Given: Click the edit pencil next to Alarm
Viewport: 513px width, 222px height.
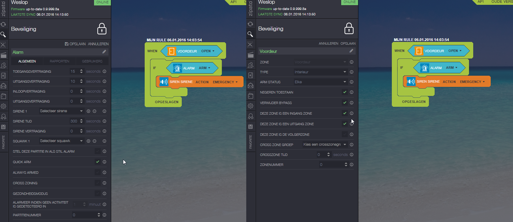Looking at the screenshot, I should click(x=104, y=52).
